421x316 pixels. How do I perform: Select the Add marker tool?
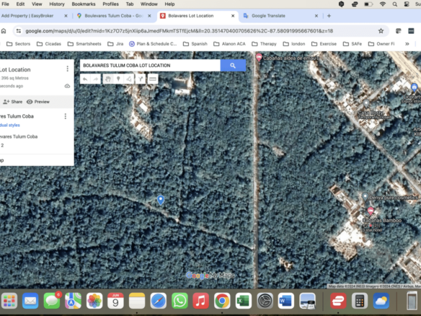click(x=118, y=79)
